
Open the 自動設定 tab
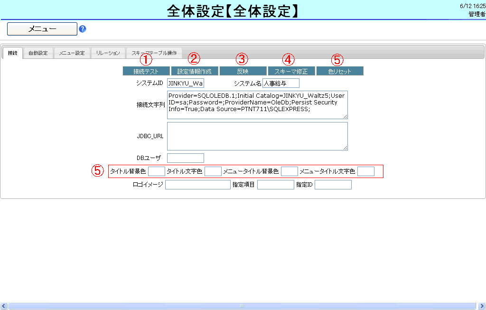click(38, 53)
